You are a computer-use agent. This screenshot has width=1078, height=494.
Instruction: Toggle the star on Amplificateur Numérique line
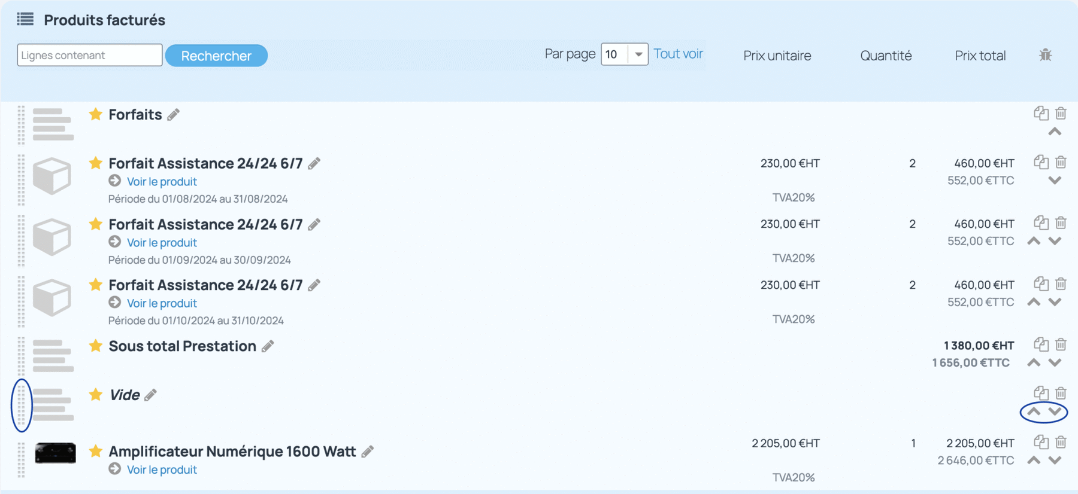pos(95,450)
